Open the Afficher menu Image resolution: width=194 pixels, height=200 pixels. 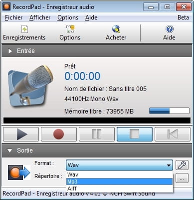click(40, 17)
